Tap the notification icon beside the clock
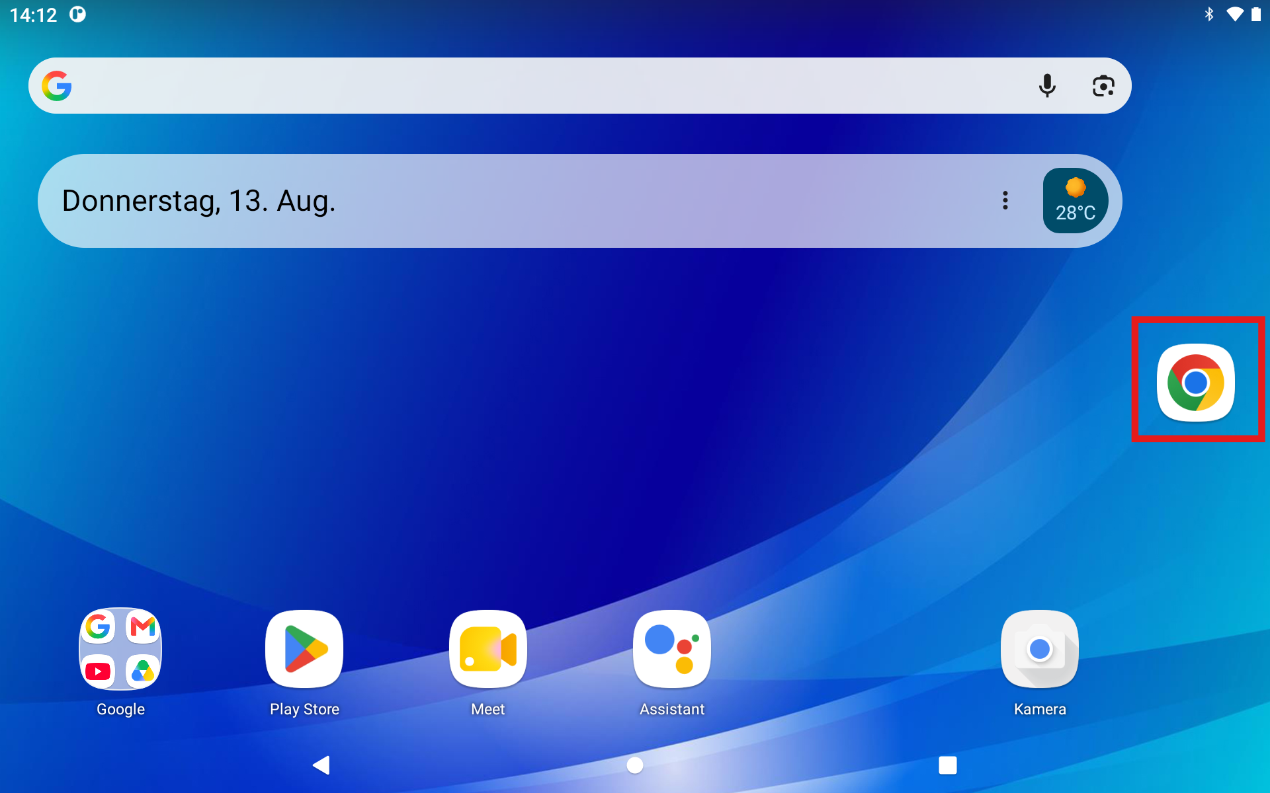Viewport: 1270px width, 793px height. [x=78, y=15]
